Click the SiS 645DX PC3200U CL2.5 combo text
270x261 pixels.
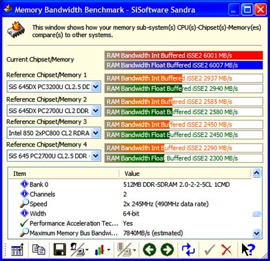[x=49, y=87]
